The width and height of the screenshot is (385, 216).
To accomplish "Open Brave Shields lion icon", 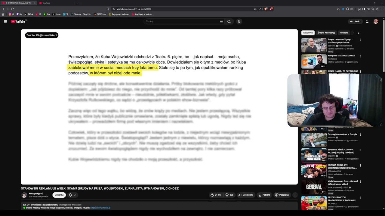I will tap(266, 9).
